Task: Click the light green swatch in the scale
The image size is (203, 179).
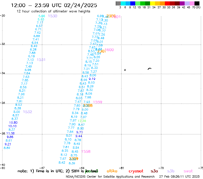Action: click(138, 3)
